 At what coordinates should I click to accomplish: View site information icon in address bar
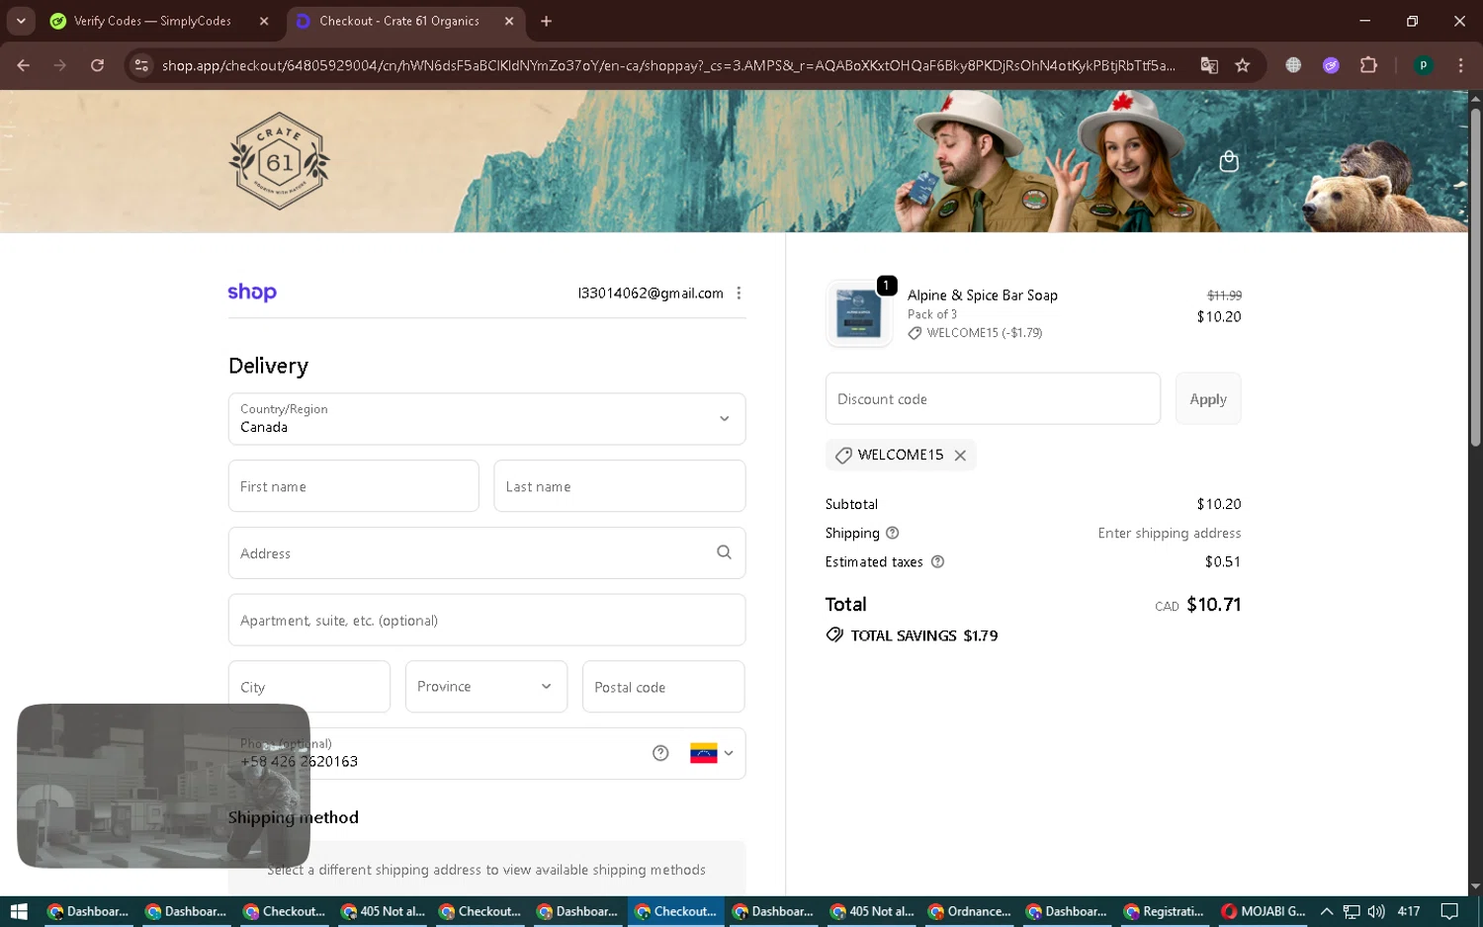[141, 65]
